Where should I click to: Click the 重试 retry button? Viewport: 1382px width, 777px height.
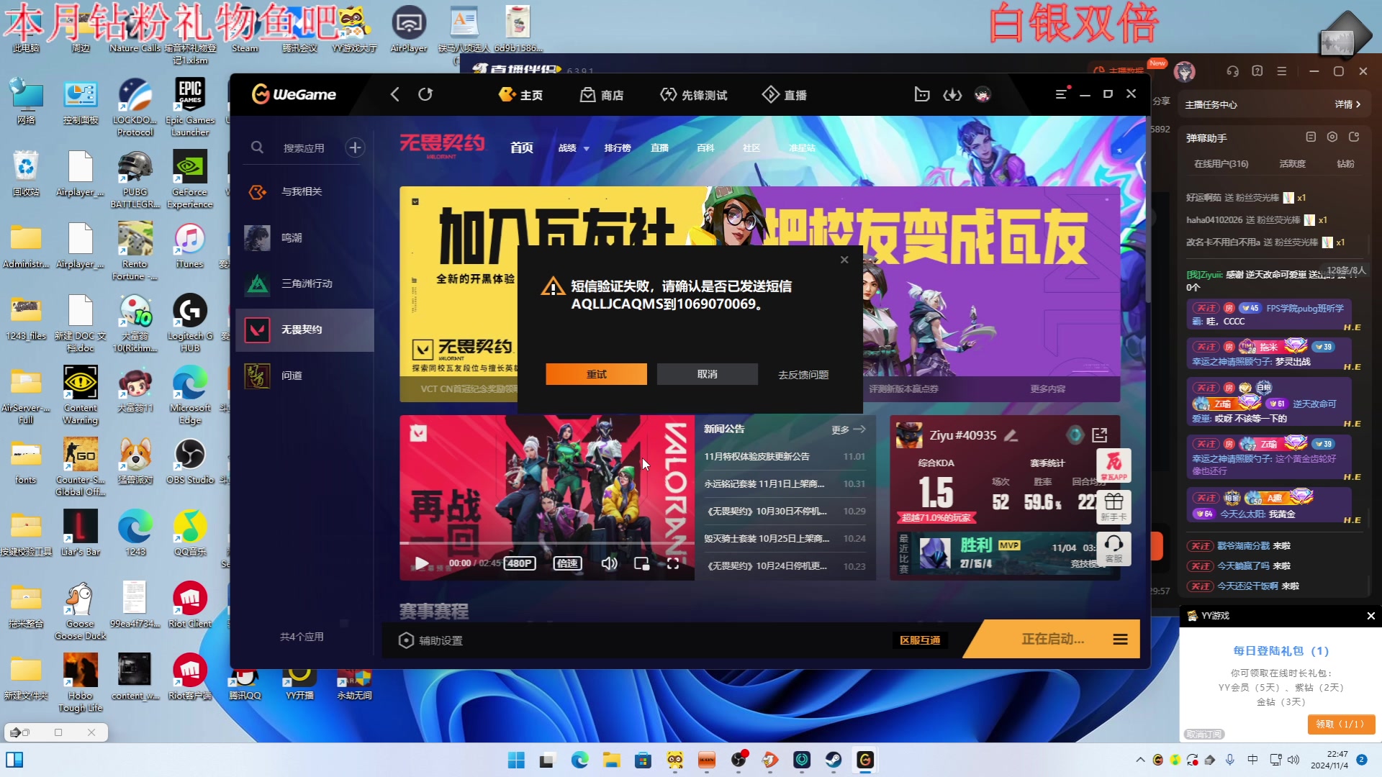[596, 374]
